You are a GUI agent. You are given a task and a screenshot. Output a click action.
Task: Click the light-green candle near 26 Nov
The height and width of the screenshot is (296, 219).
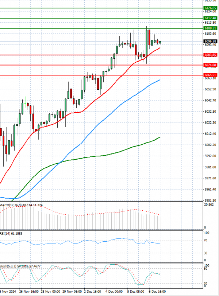click(25, 102)
